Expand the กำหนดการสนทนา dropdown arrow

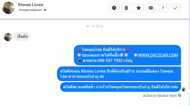coord(45,10)
